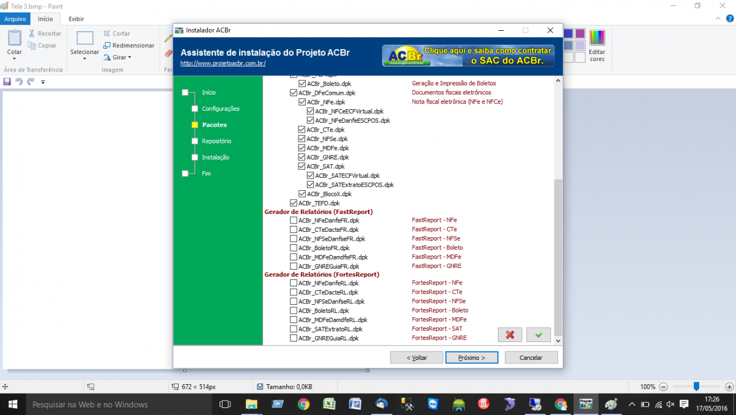Open File Explorer from the taskbar
736x415 pixels.
point(252,404)
